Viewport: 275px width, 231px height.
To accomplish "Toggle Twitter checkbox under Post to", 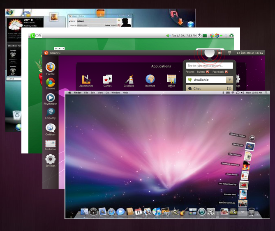I will coord(208,72).
